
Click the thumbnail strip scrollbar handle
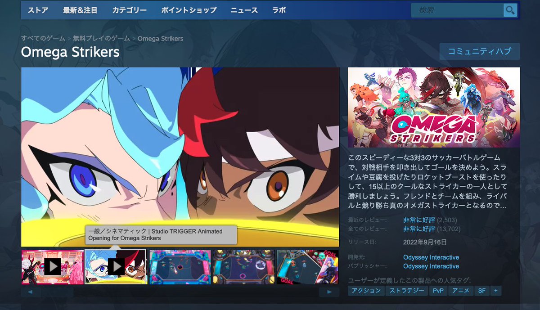57,292
